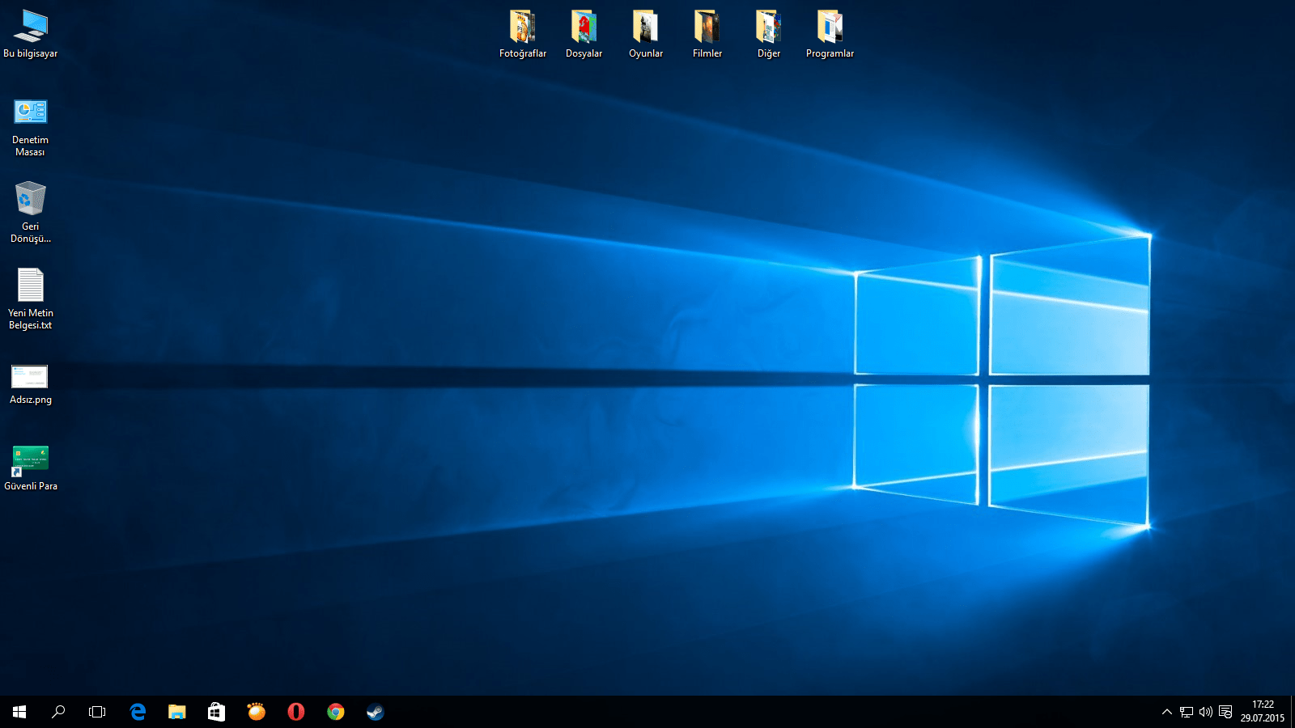Open File Explorer from the taskbar
Viewport: 1295px width, 728px height.
(177, 712)
